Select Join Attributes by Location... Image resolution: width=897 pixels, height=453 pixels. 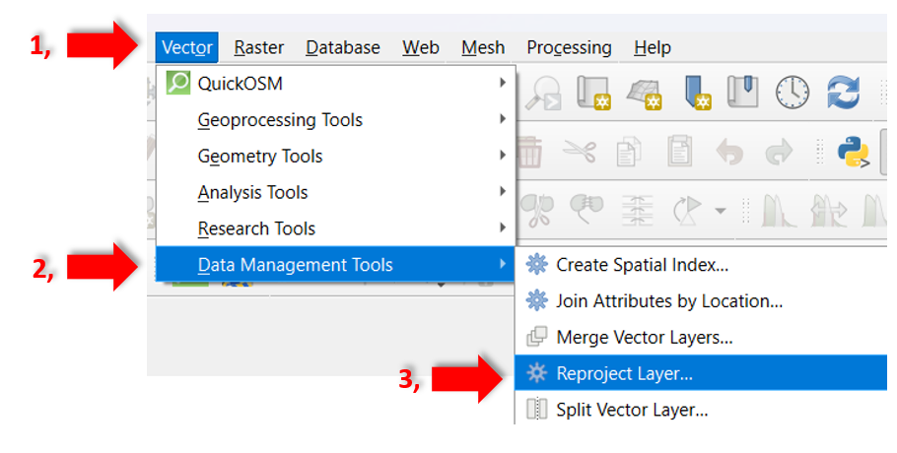point(668,300)
